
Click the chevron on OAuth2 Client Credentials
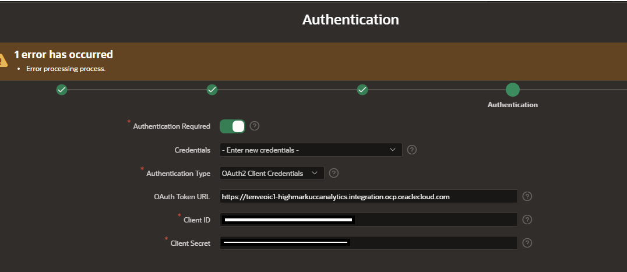coord(315,173)
